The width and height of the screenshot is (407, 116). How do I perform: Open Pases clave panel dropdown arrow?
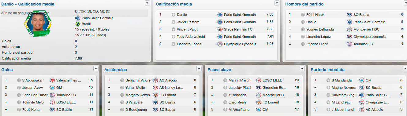click(x=302, y=68)
